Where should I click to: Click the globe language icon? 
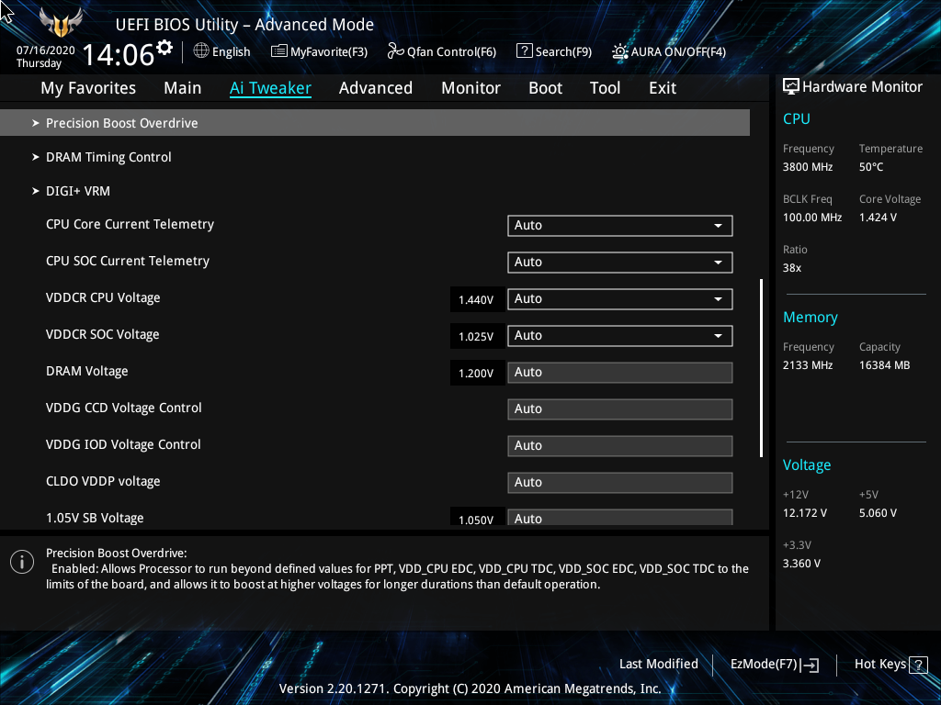(x=201, y=51)
